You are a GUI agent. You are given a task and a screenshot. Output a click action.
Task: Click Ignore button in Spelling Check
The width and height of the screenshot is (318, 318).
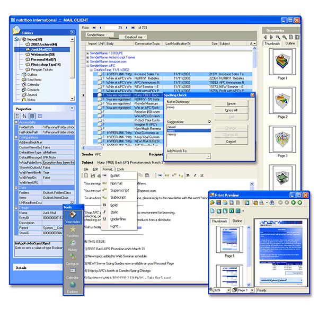point(231,103)
